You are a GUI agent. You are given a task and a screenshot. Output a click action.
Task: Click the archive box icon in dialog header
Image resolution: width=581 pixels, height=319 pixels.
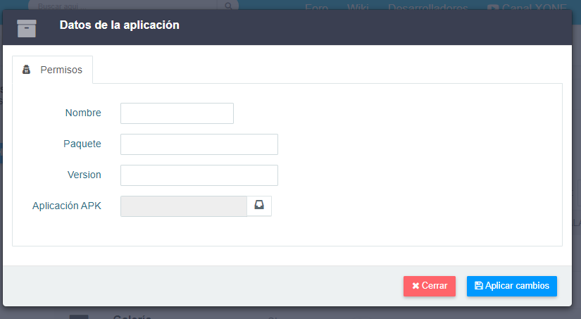27,29
